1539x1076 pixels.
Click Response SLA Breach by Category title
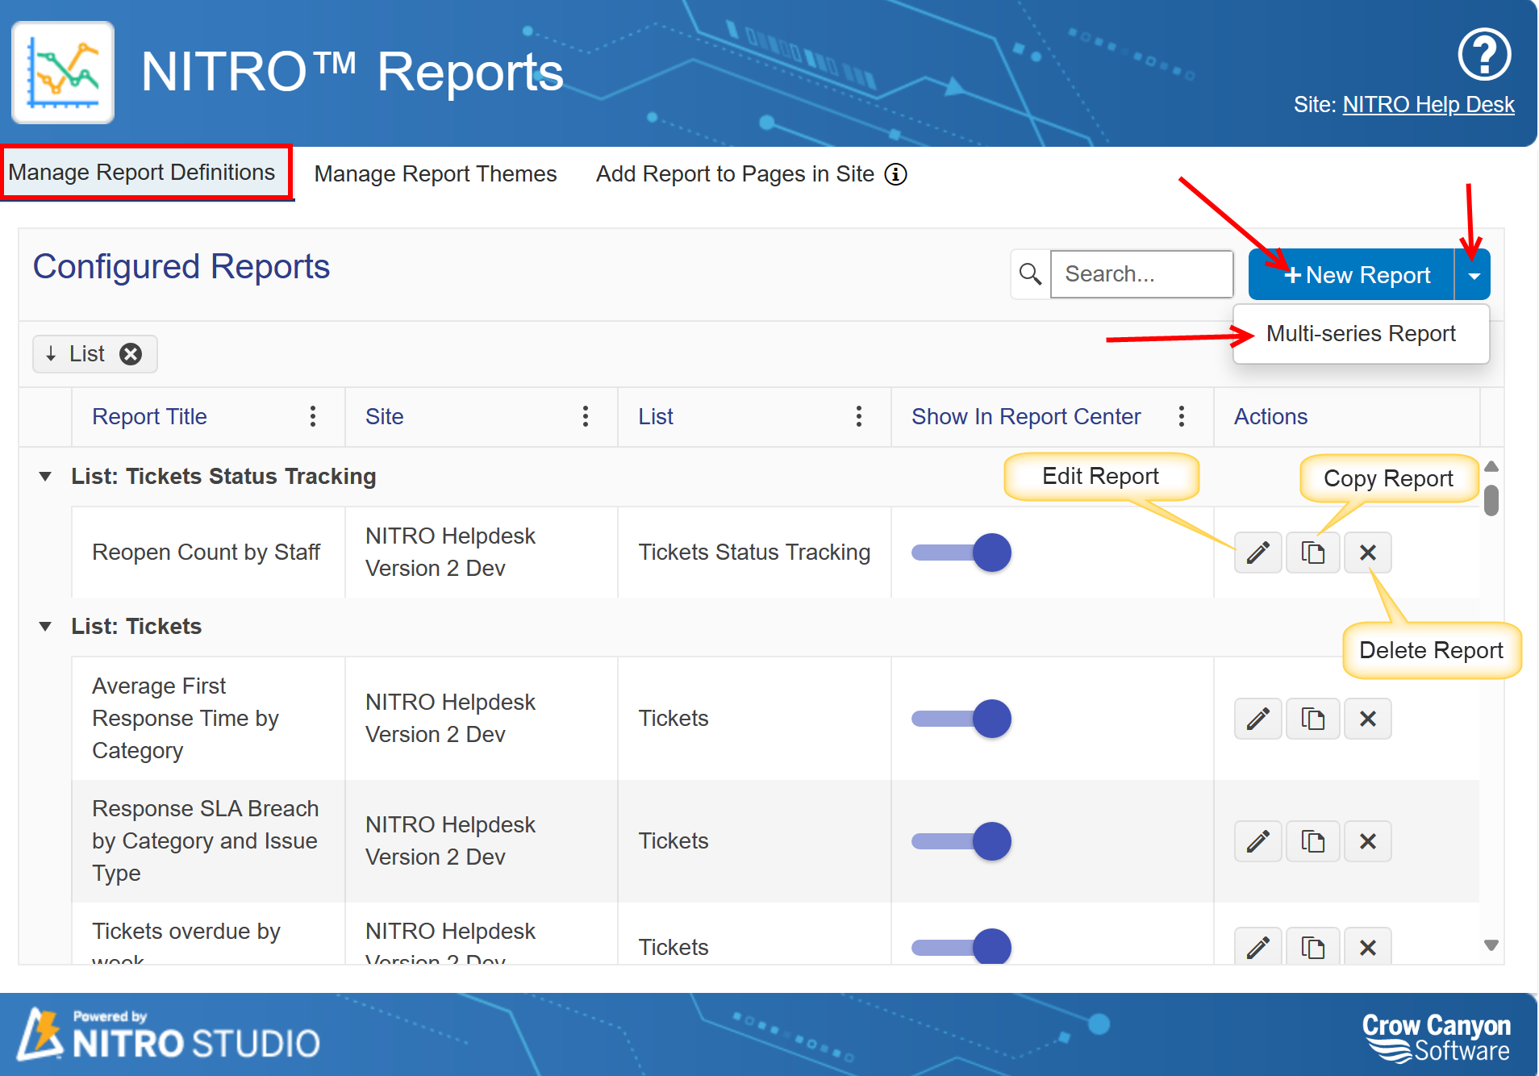205,841
